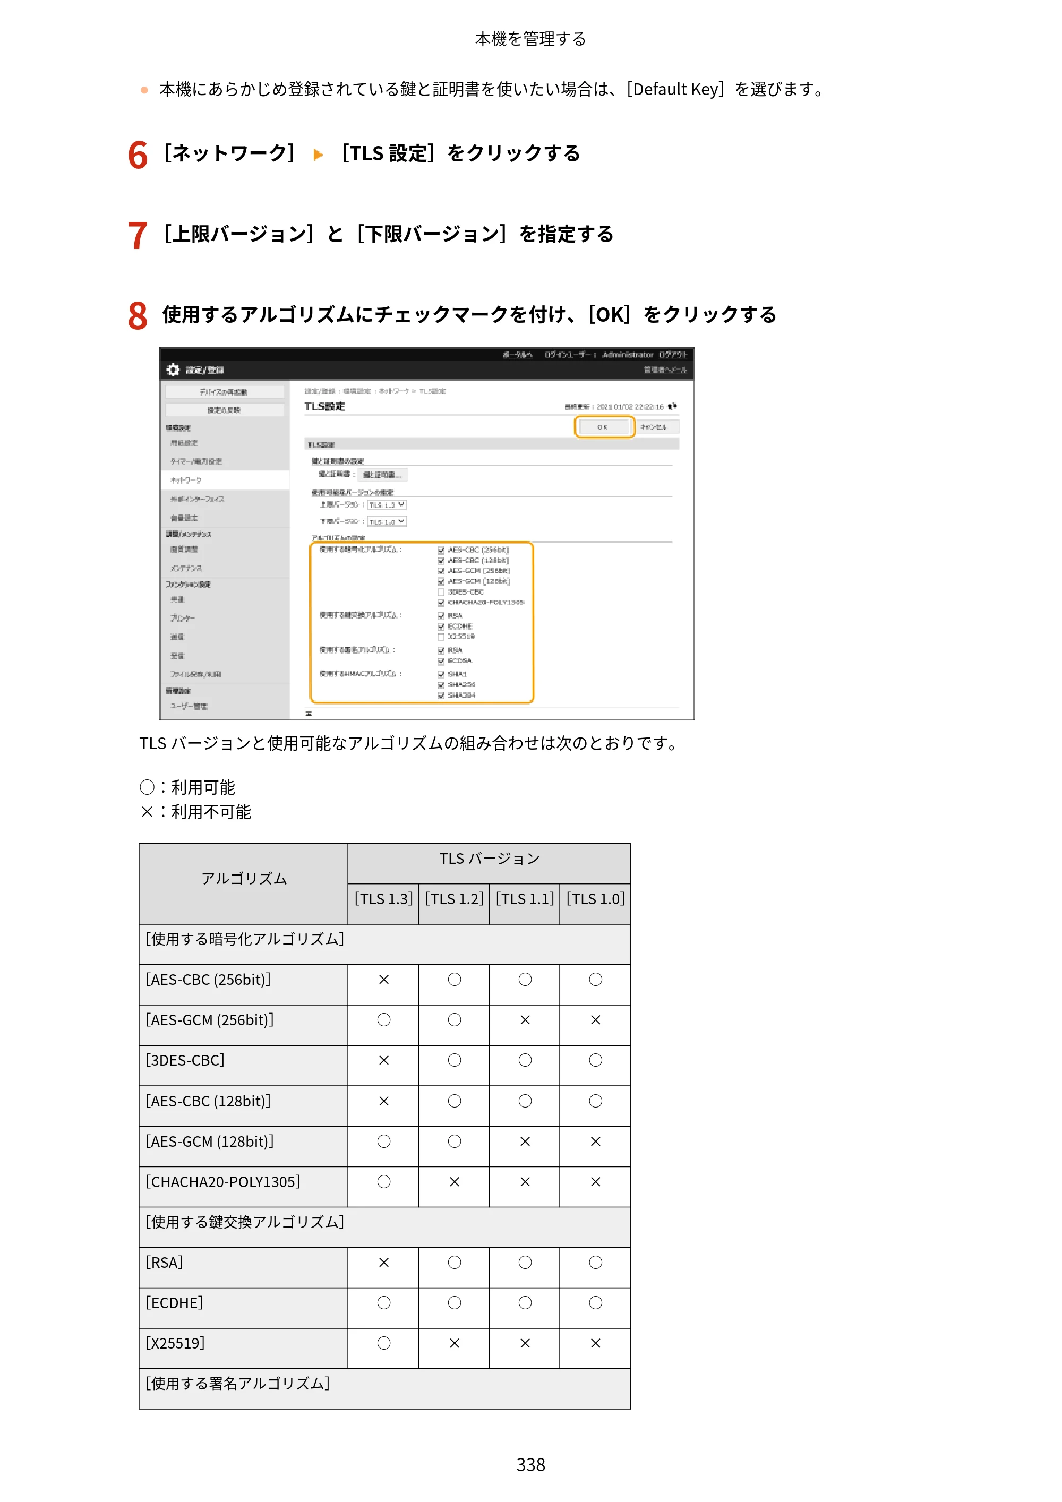Click the 管理者へメール link
Image resolution: width=1062 pixels, height=1502 pixels.
pos(665,370)
